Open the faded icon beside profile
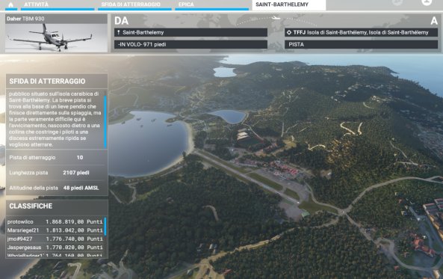The width and height of the screenshot is (443, 279). [x=397, y=2]
